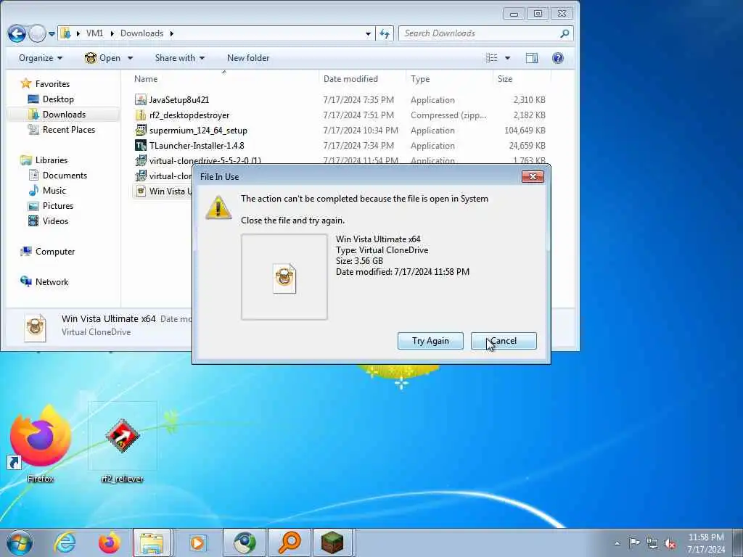Expand breadcrumb arrow before VM1
This screenshot has height=557, width=743.
(78, 33)
